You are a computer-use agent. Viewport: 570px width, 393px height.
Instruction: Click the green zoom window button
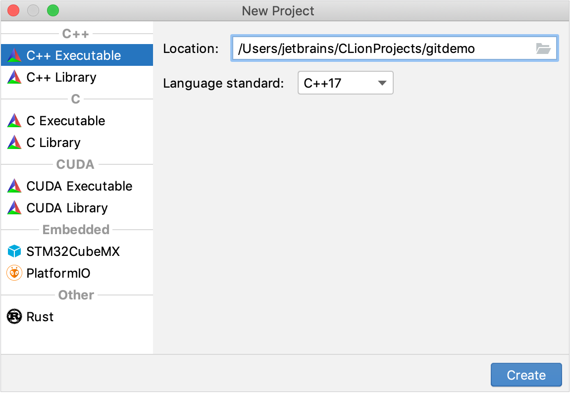tap(52, 10)
